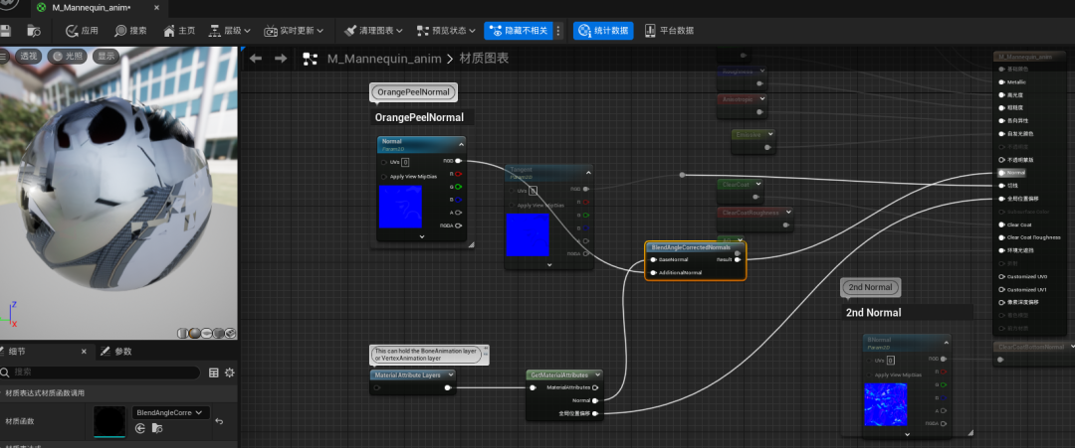The height and width of the screenshot is (448, 1075).
Task: Click the save material icon
Action: pyautogui.click(x=6, y=31)
